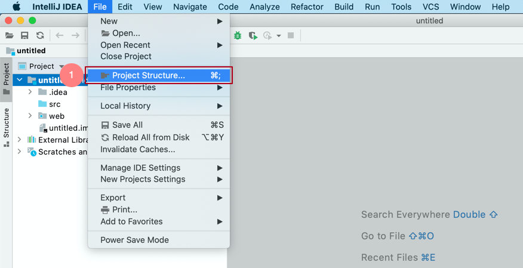Open the Tools menu

click(x=401, y=7)
